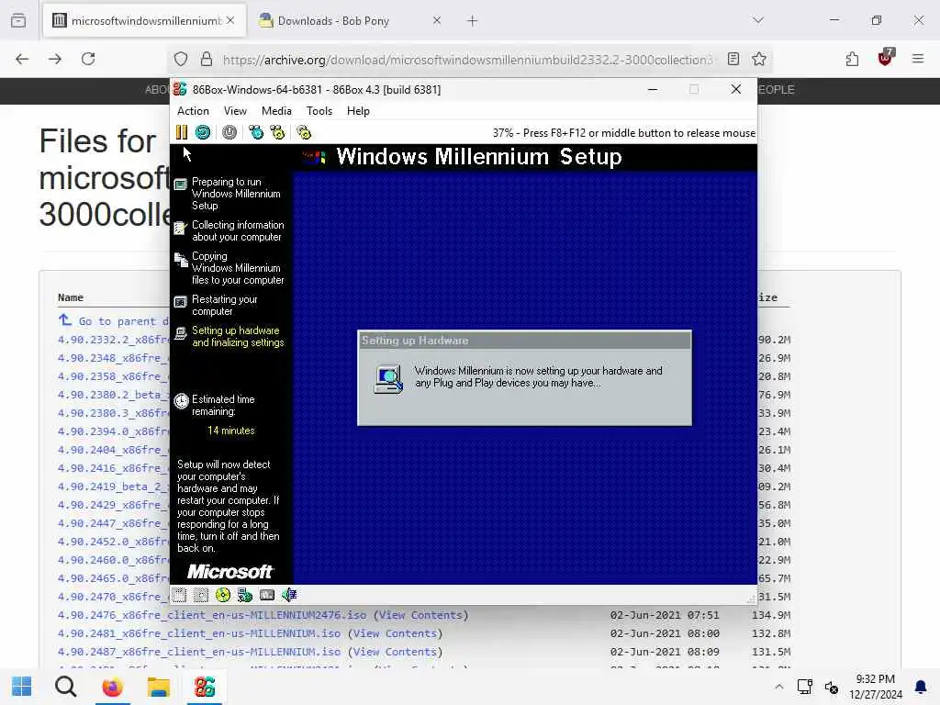Open Windows taskbar search
Viewport: 940px width, 705px height.
point(66,687)
